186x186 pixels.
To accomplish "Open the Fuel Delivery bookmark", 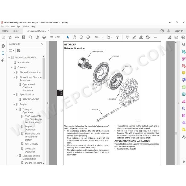I will [x=31, y=144].
